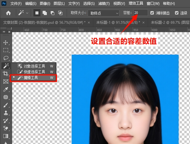Select the Intersect with Selection mode icon
Screen dimensions: 190x144
pyautogui.click(x=60, y=13)
